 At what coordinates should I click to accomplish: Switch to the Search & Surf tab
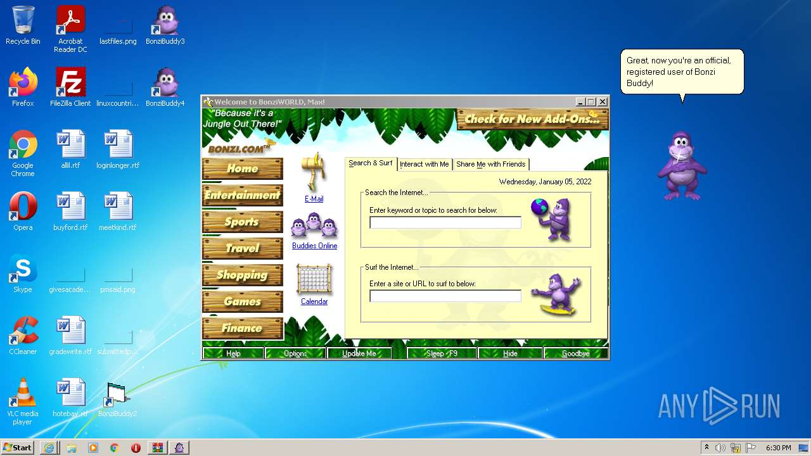371,163
